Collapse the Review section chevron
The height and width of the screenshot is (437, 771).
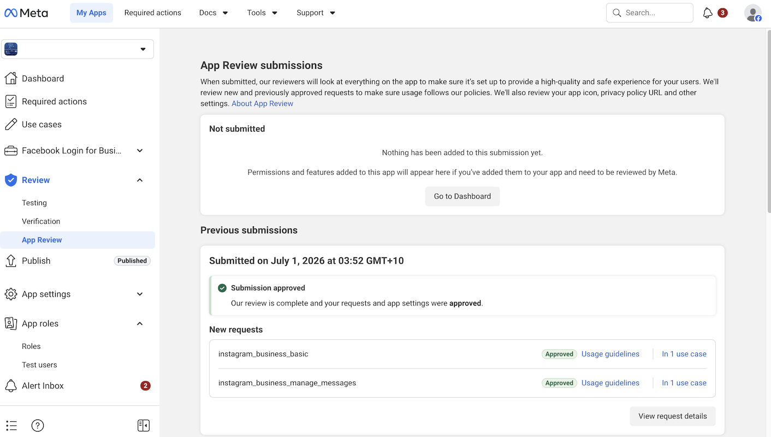[x=140, y=180]
